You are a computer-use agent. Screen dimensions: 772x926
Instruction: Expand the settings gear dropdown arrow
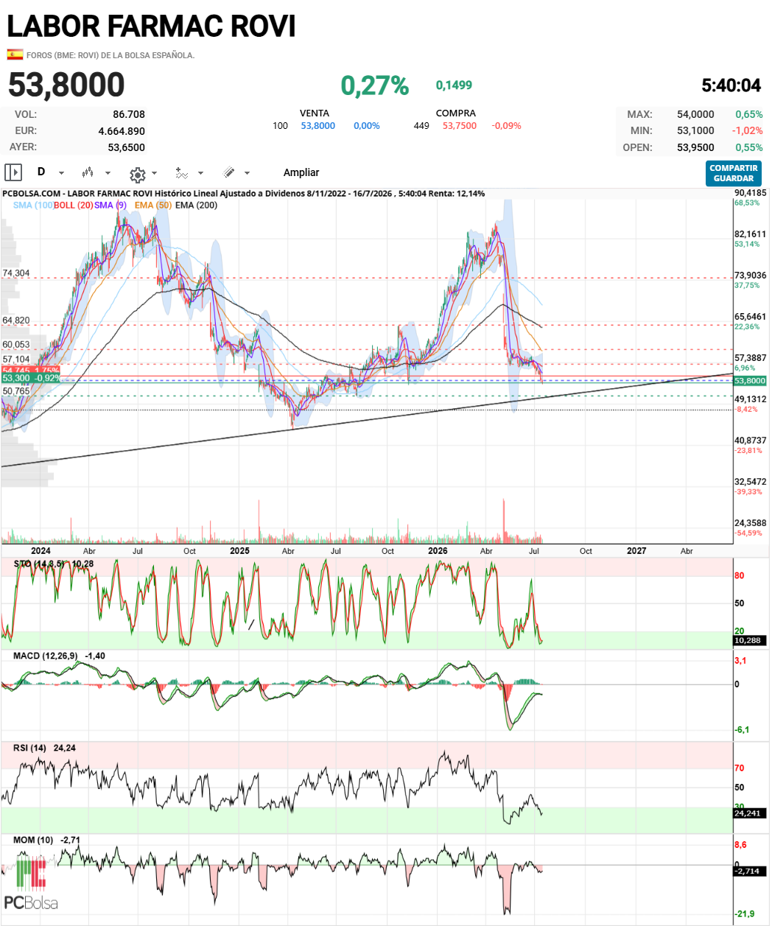tap(154, 173)
